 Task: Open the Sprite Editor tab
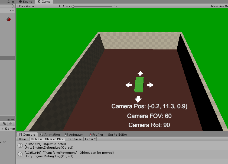(118, 135)
